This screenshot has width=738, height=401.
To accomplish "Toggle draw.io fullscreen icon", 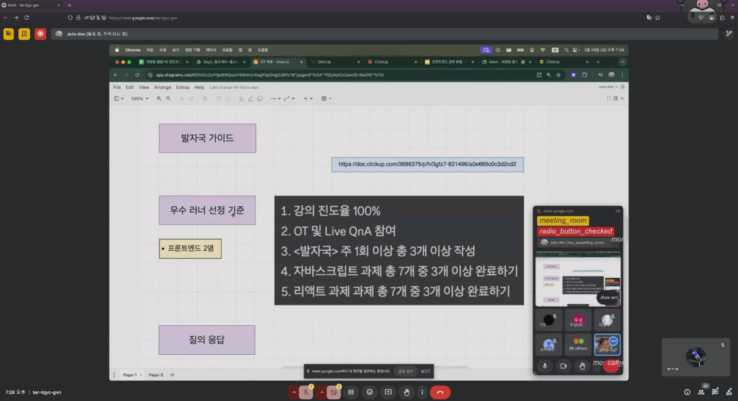I will [x=609, y=99].
